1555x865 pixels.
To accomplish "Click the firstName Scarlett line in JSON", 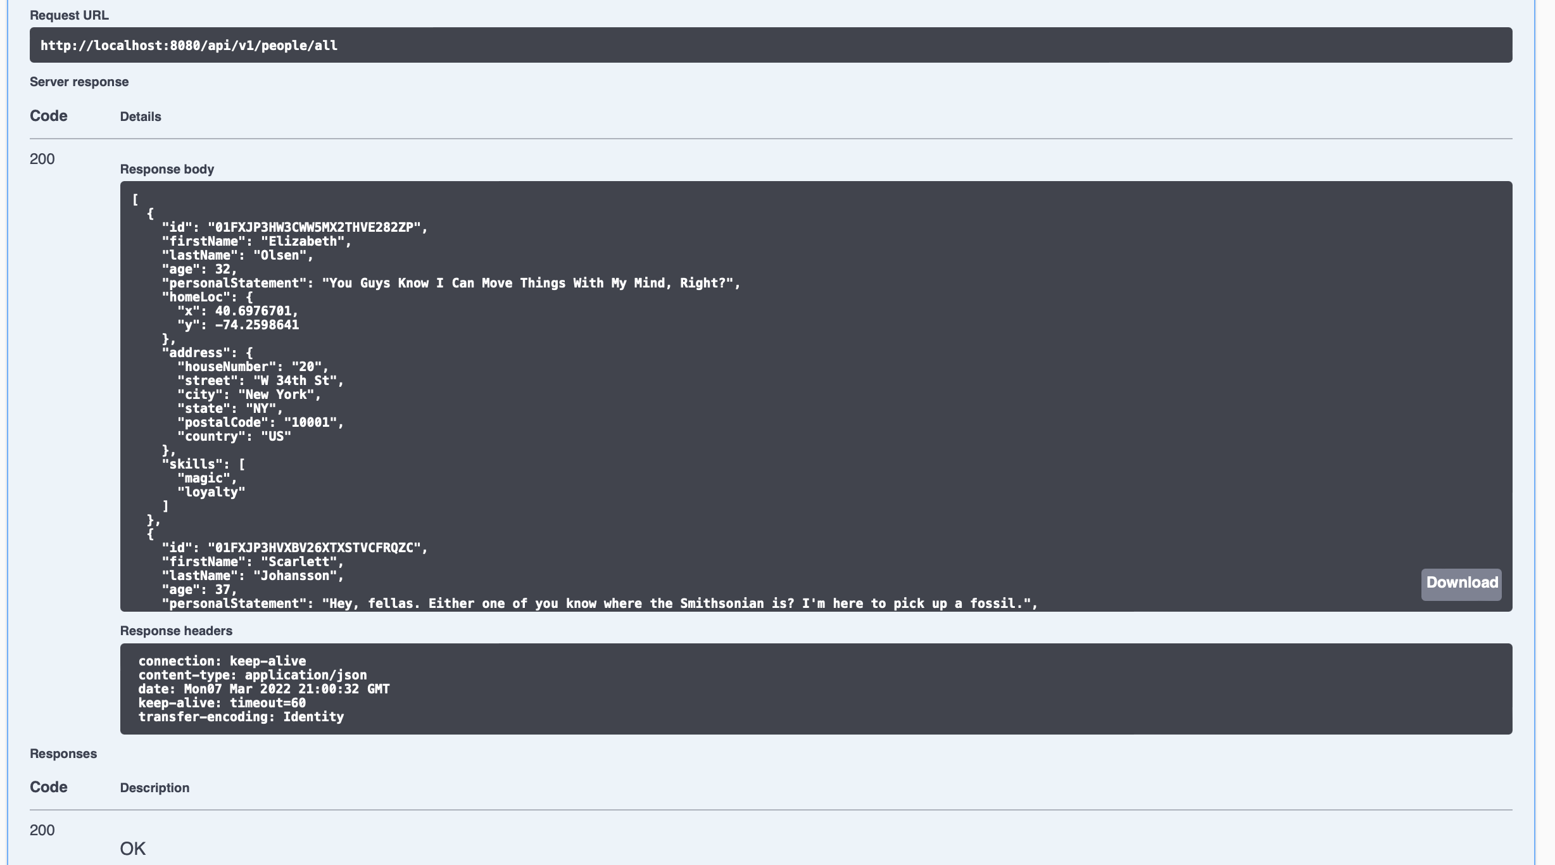I will (x=253, y=562).
